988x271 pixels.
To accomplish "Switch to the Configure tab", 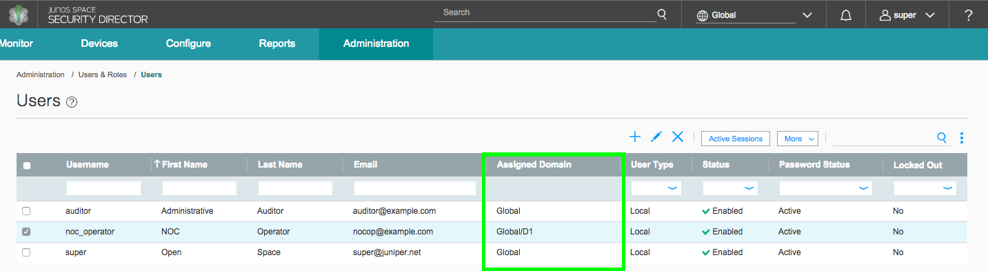I will 188,43.
